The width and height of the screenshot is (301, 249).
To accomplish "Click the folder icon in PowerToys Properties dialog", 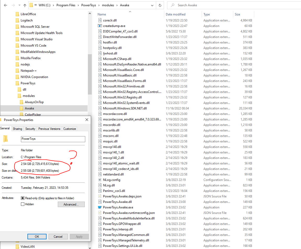I will 6,139.
